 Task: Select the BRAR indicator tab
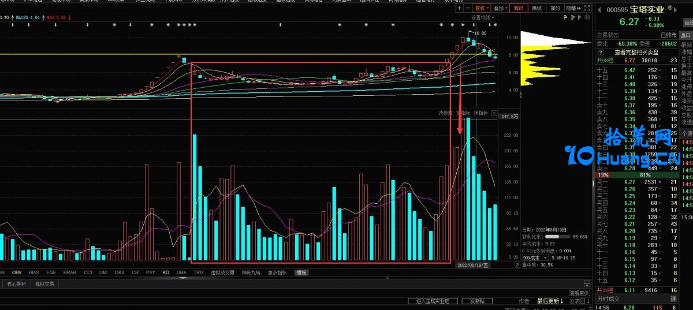pos(70,272)
